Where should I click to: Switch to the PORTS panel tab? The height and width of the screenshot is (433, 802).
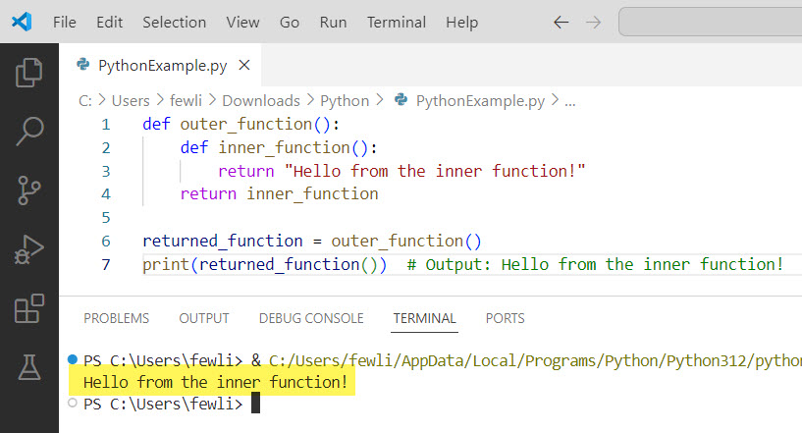tap(506, 318)
